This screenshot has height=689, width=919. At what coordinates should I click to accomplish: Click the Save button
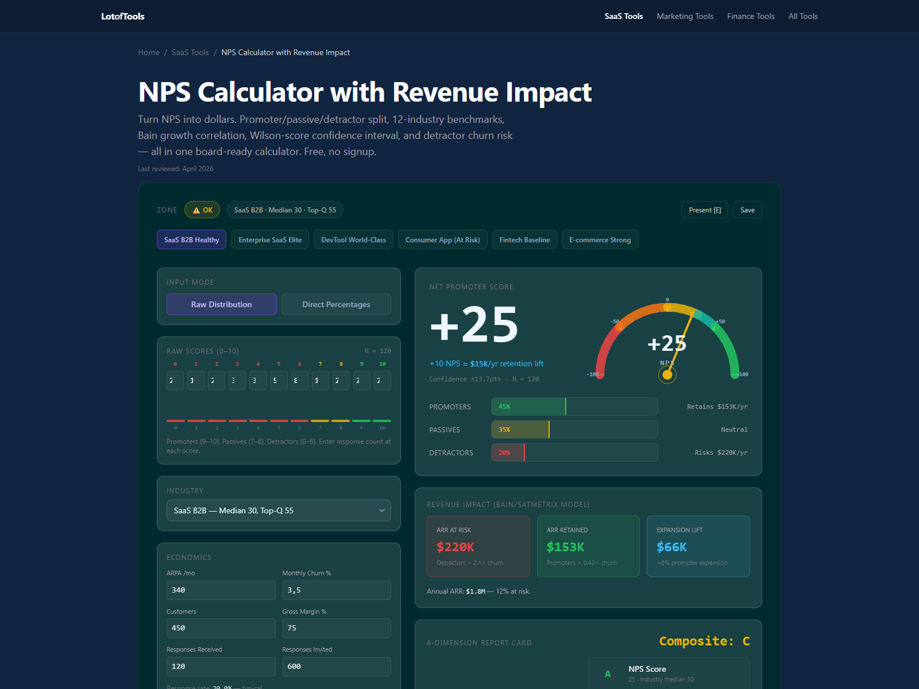pos(747,210)
